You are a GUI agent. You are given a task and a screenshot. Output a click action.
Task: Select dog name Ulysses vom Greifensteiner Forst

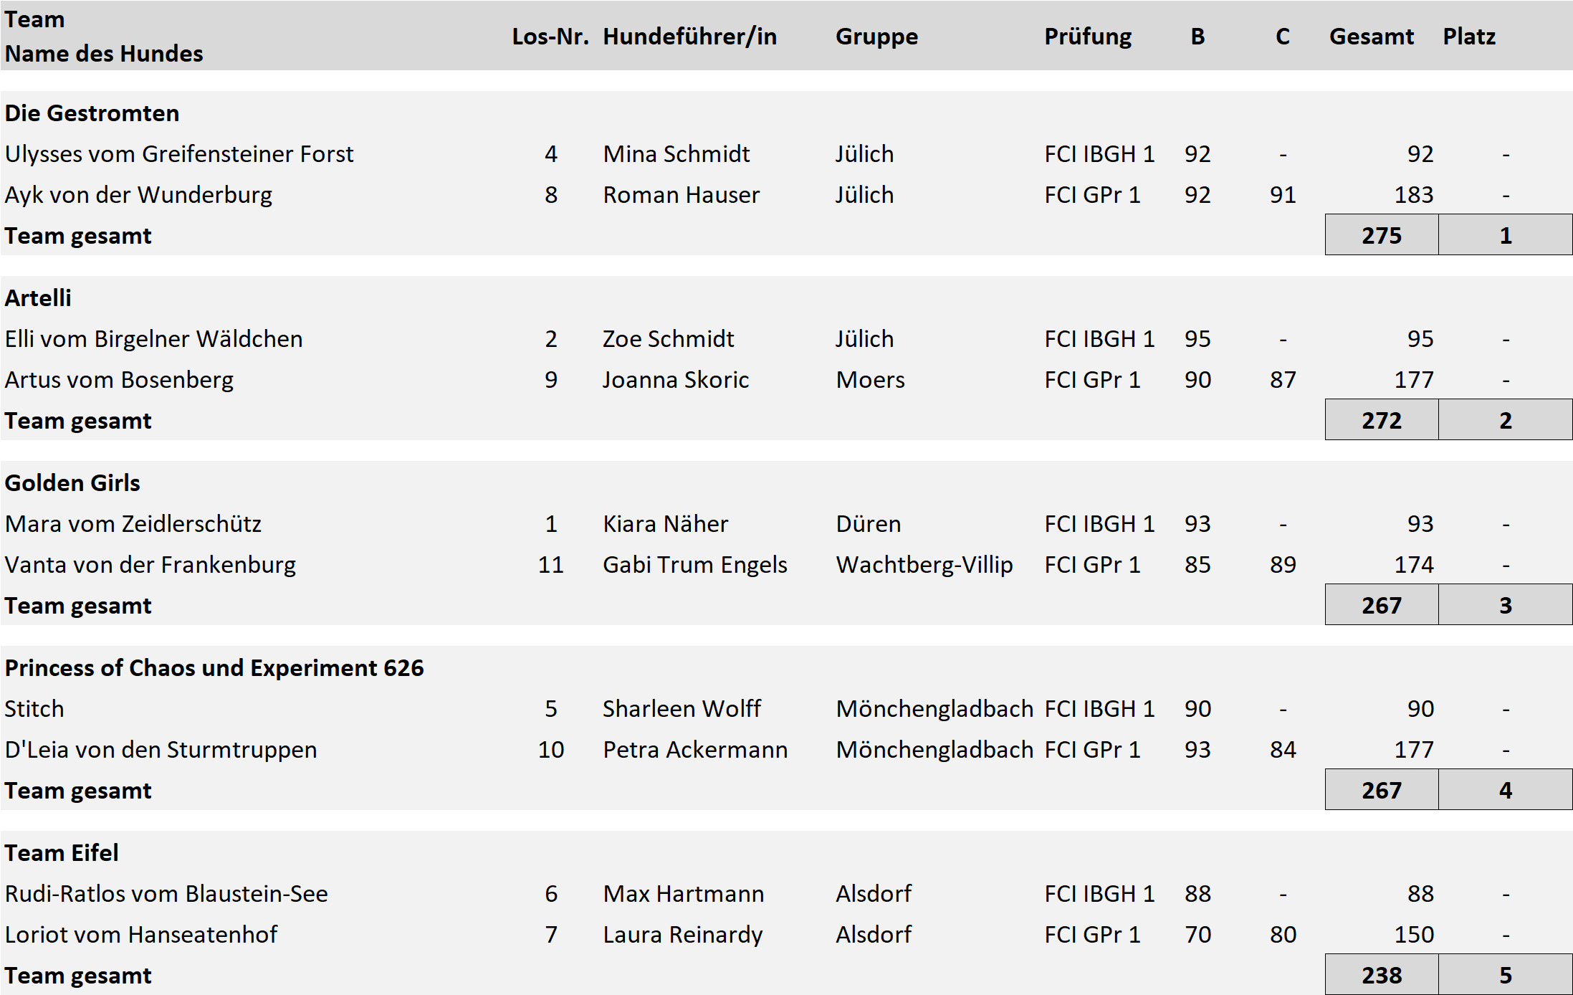pyautogui.click(x=179, y=154)
